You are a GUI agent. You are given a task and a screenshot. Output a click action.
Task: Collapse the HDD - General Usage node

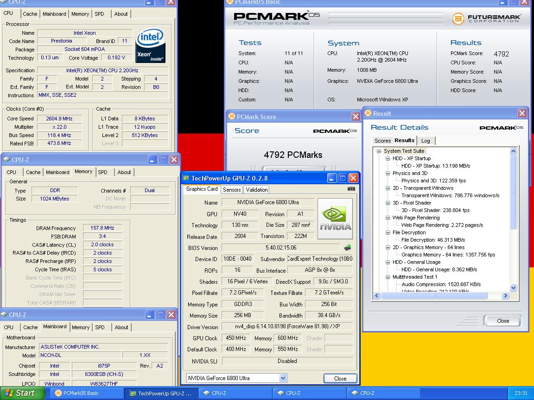click(388, 262)
